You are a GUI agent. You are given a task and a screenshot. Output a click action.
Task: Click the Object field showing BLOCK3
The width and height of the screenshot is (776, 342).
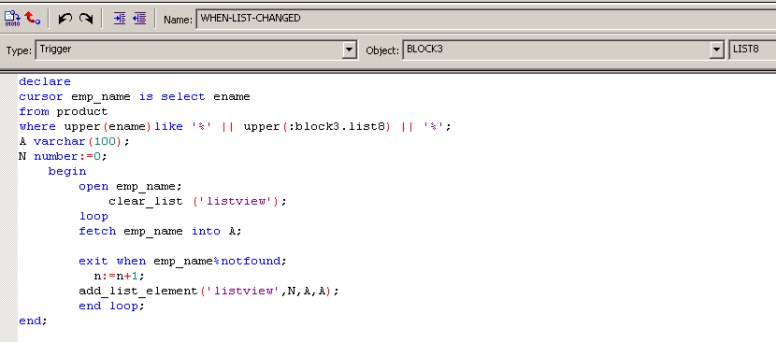pos(563,50)
